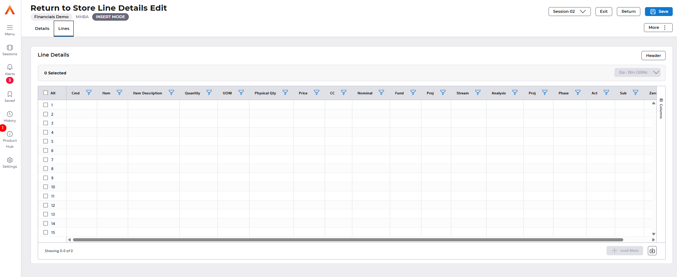The width and height of the screenshot is (677, 277).
Task: Save the return line details
Action: [659, 11]
